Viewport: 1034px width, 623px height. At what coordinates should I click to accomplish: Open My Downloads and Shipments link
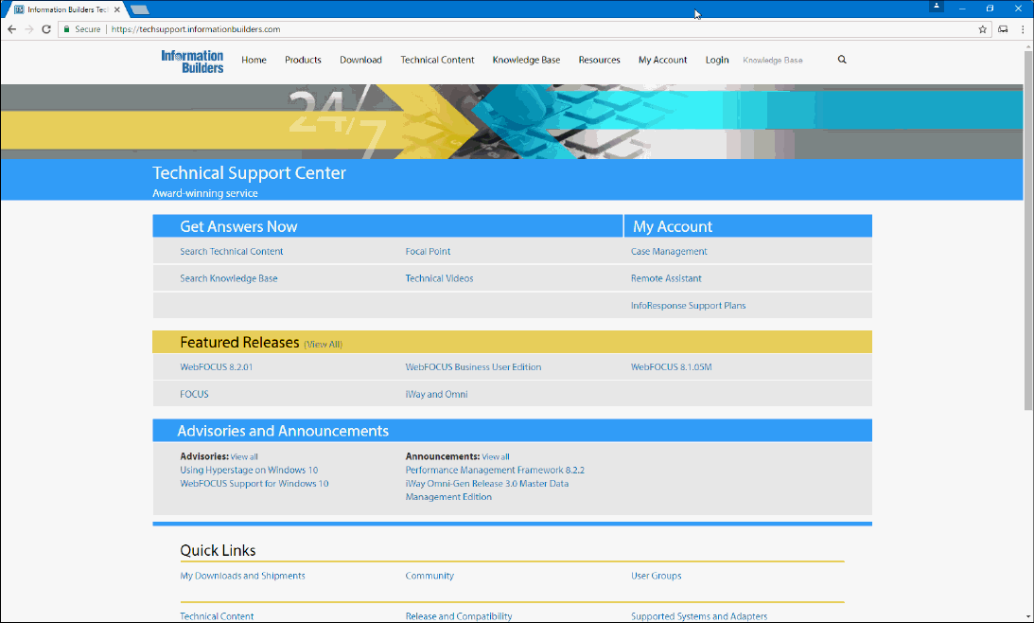click(243, 576)
